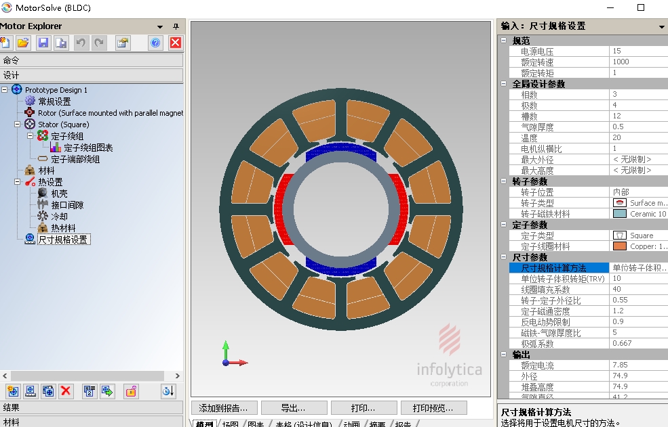Image resolution: width=668 pixels, height=427 pixels.
Task: Collapse the 输出 property group
Action: [504, 355]
